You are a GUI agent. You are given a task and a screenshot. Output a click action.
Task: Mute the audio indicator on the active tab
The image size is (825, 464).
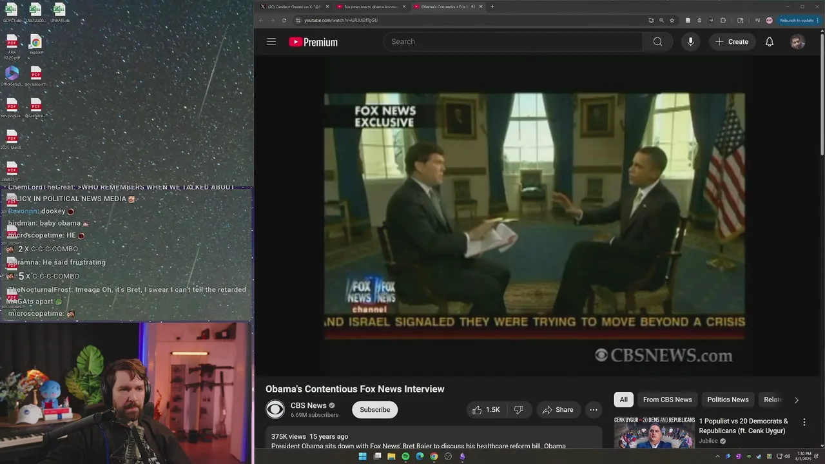point(473,6)
